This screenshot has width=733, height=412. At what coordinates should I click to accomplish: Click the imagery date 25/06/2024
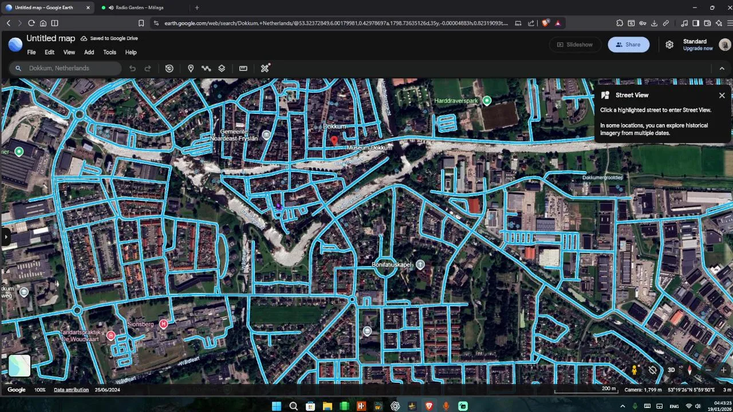pyautogui.click(x=107, y=390)
